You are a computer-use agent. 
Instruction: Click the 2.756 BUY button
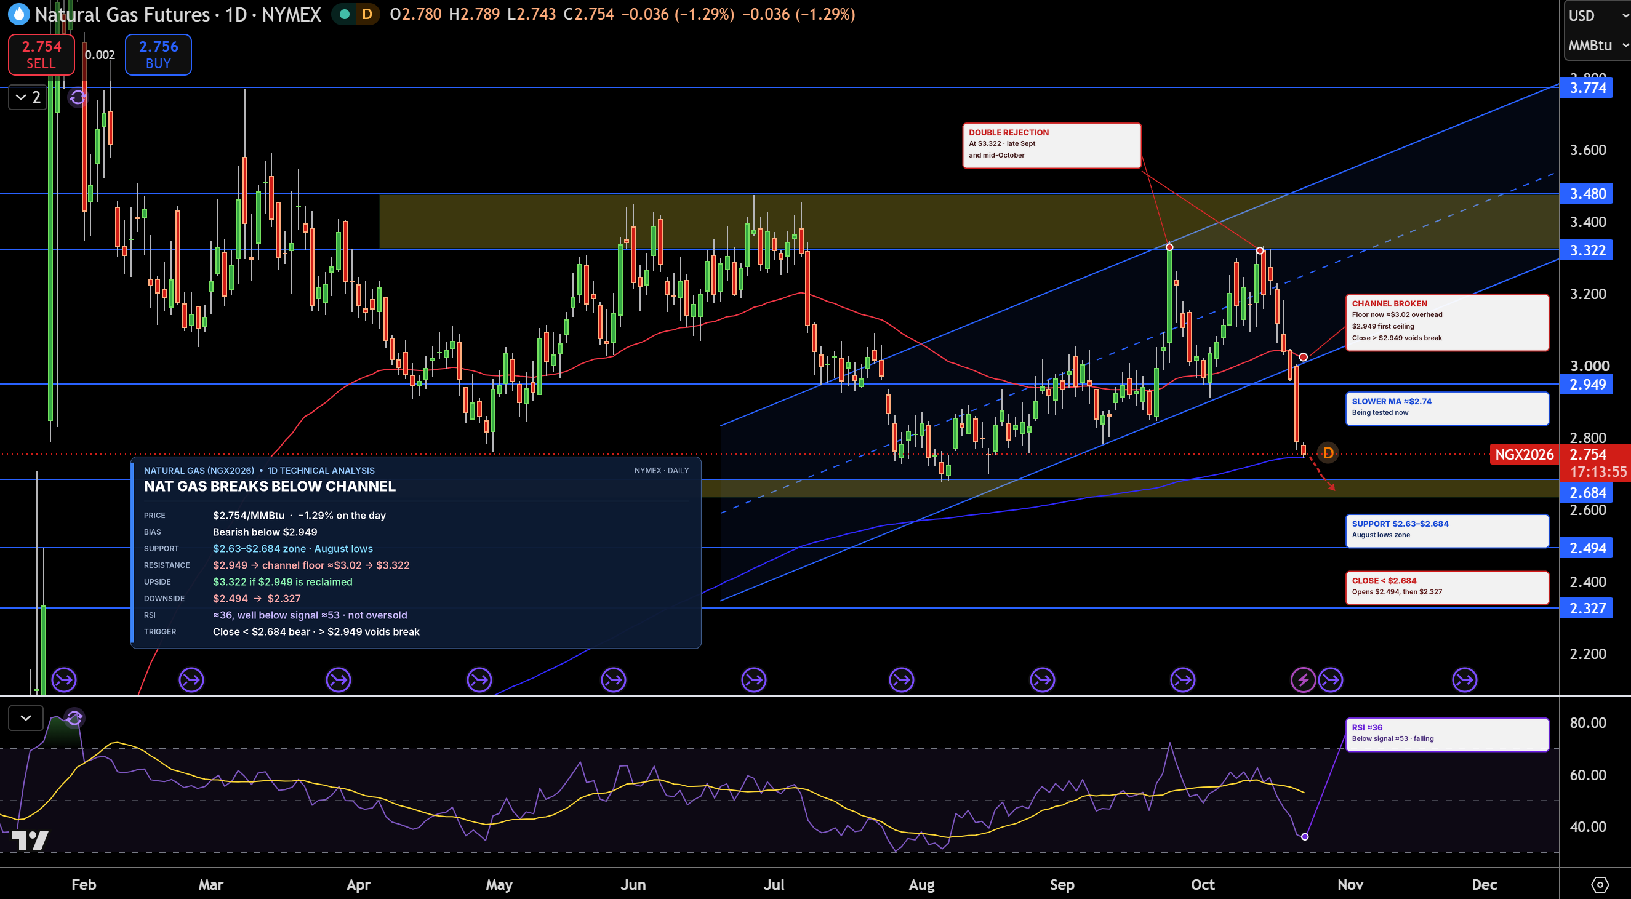point(158,54)
